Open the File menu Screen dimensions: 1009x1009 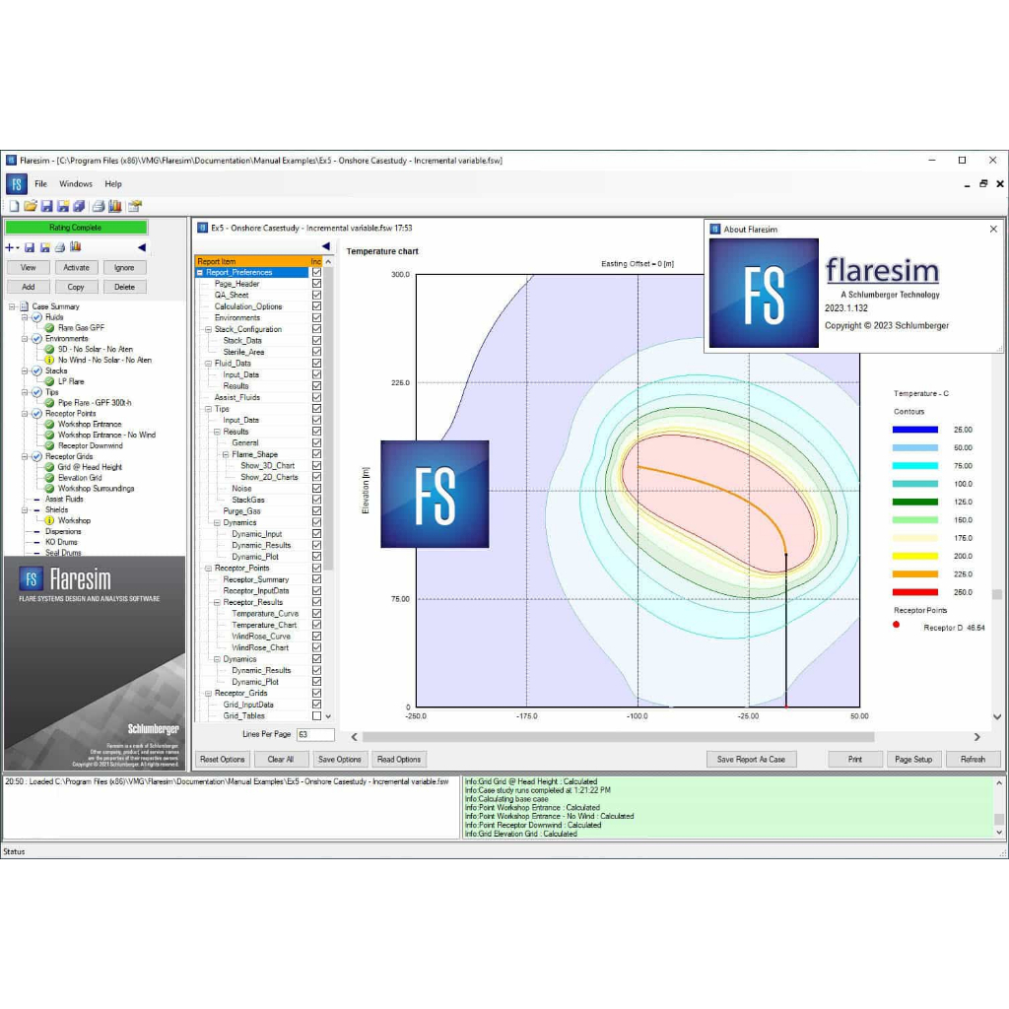coord(40,184)
